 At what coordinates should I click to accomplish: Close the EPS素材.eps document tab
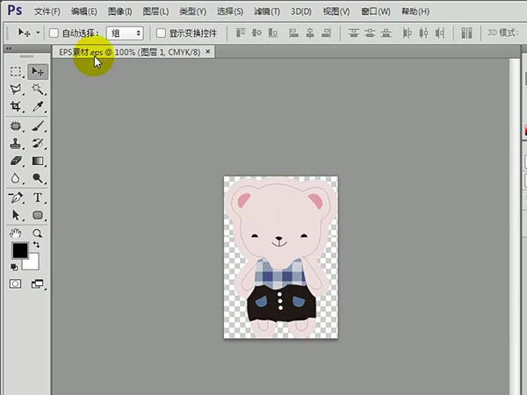208,52
